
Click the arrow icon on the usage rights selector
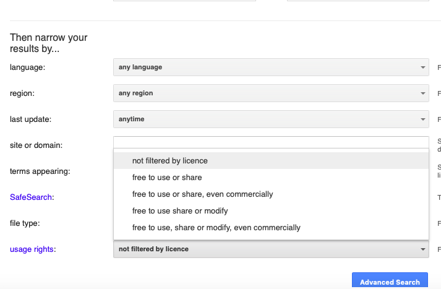click(422, 249)
